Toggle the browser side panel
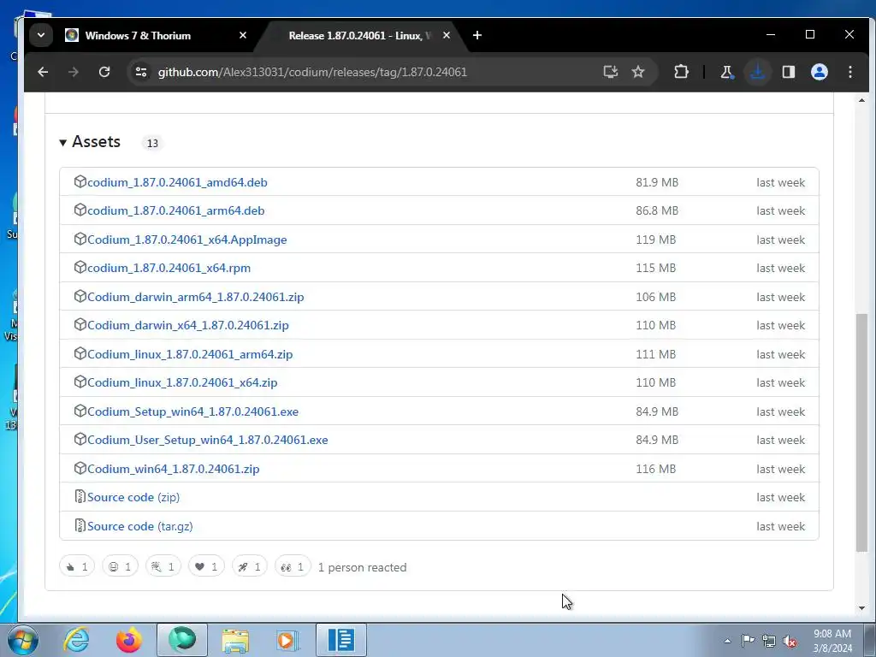Image resolution: width=876 pixels, height=657 pixels. tap(788, 72)
